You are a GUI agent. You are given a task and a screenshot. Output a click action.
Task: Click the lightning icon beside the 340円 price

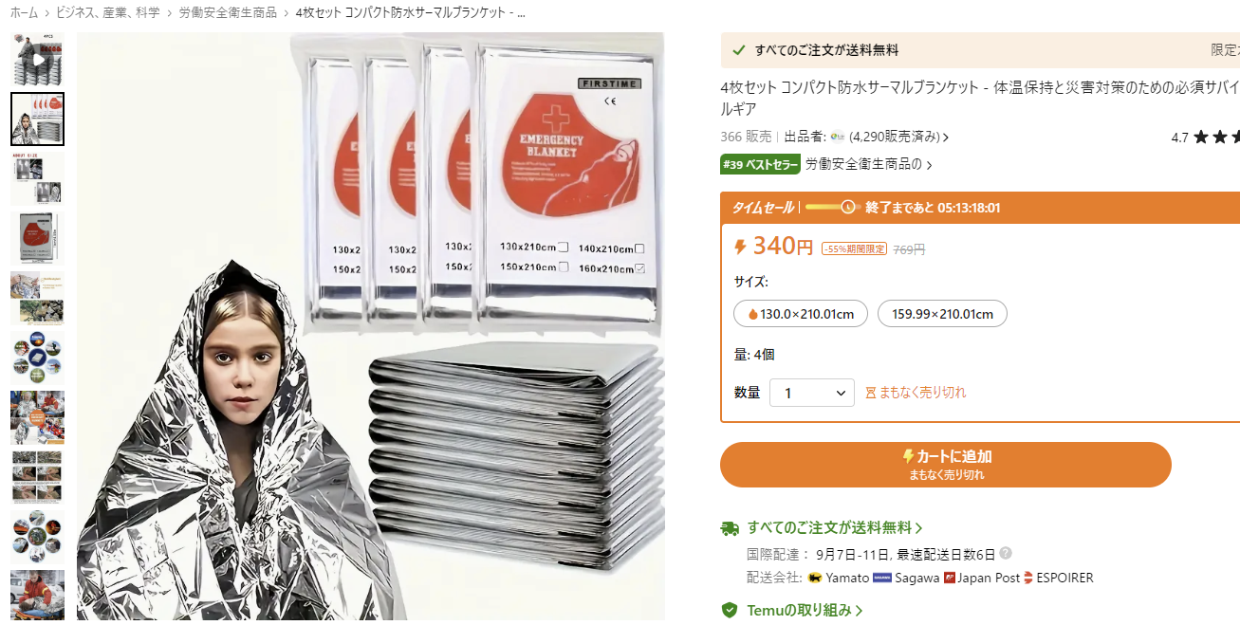click(740, 247)
